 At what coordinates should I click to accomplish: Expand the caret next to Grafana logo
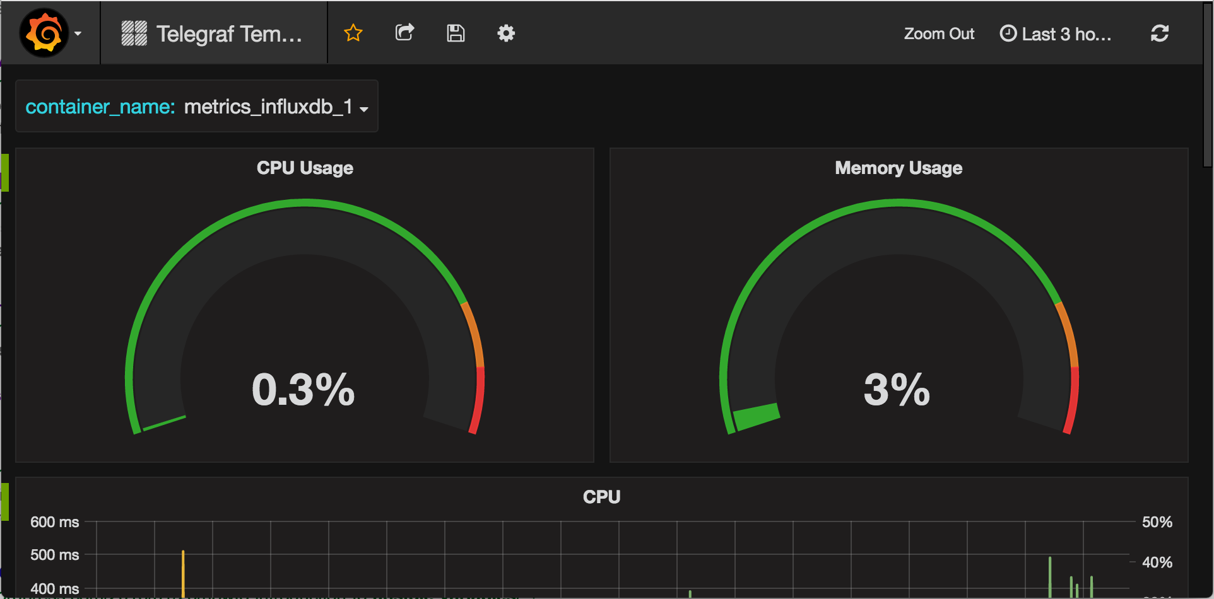click(x=78, y=33)
